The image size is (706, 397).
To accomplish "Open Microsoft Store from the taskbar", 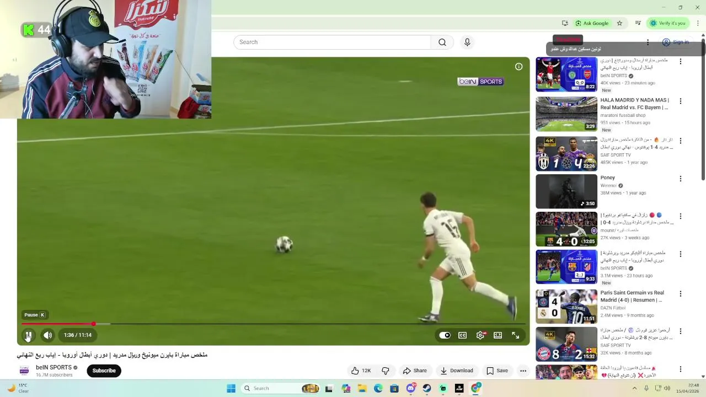I will pyautogui.click(x=394, y=388).
